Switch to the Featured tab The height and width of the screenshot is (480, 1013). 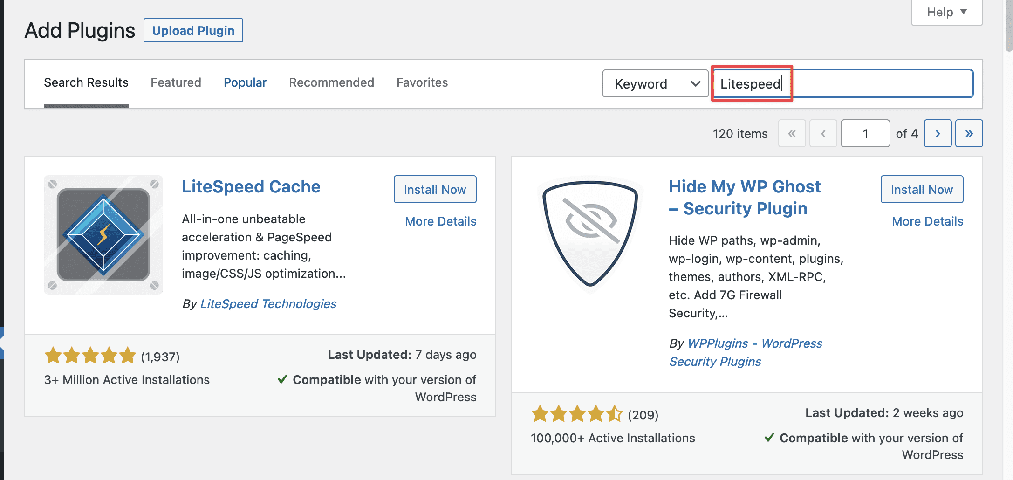pos(176,82)
